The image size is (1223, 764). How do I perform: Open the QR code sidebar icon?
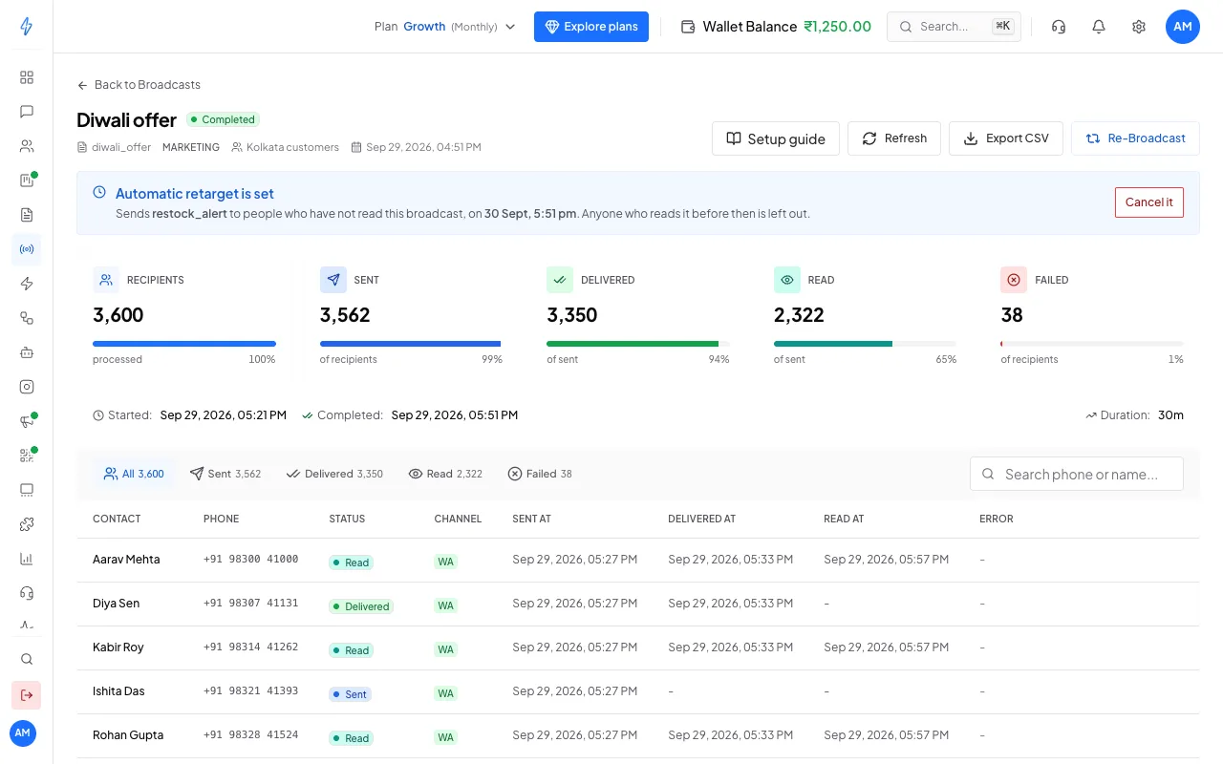click(x=27, y=456)
